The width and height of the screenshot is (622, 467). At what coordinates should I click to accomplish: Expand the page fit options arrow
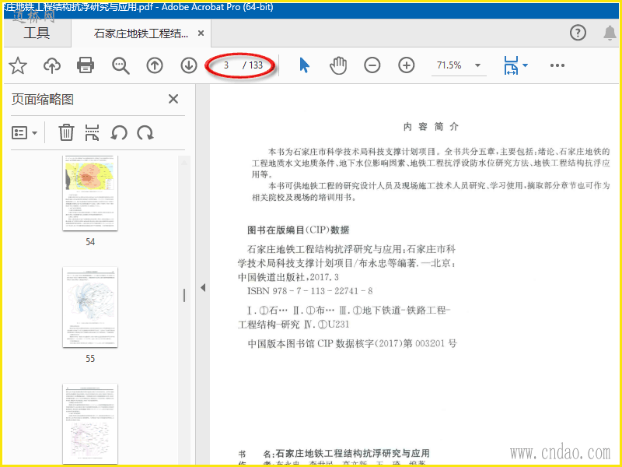pyautogui.click(x=526, y=65)
